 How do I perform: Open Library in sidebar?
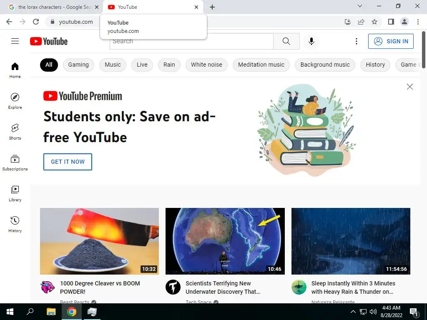point(15,193)
